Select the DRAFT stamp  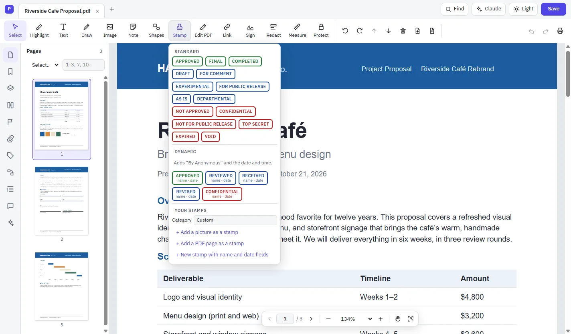click(183, 74)
